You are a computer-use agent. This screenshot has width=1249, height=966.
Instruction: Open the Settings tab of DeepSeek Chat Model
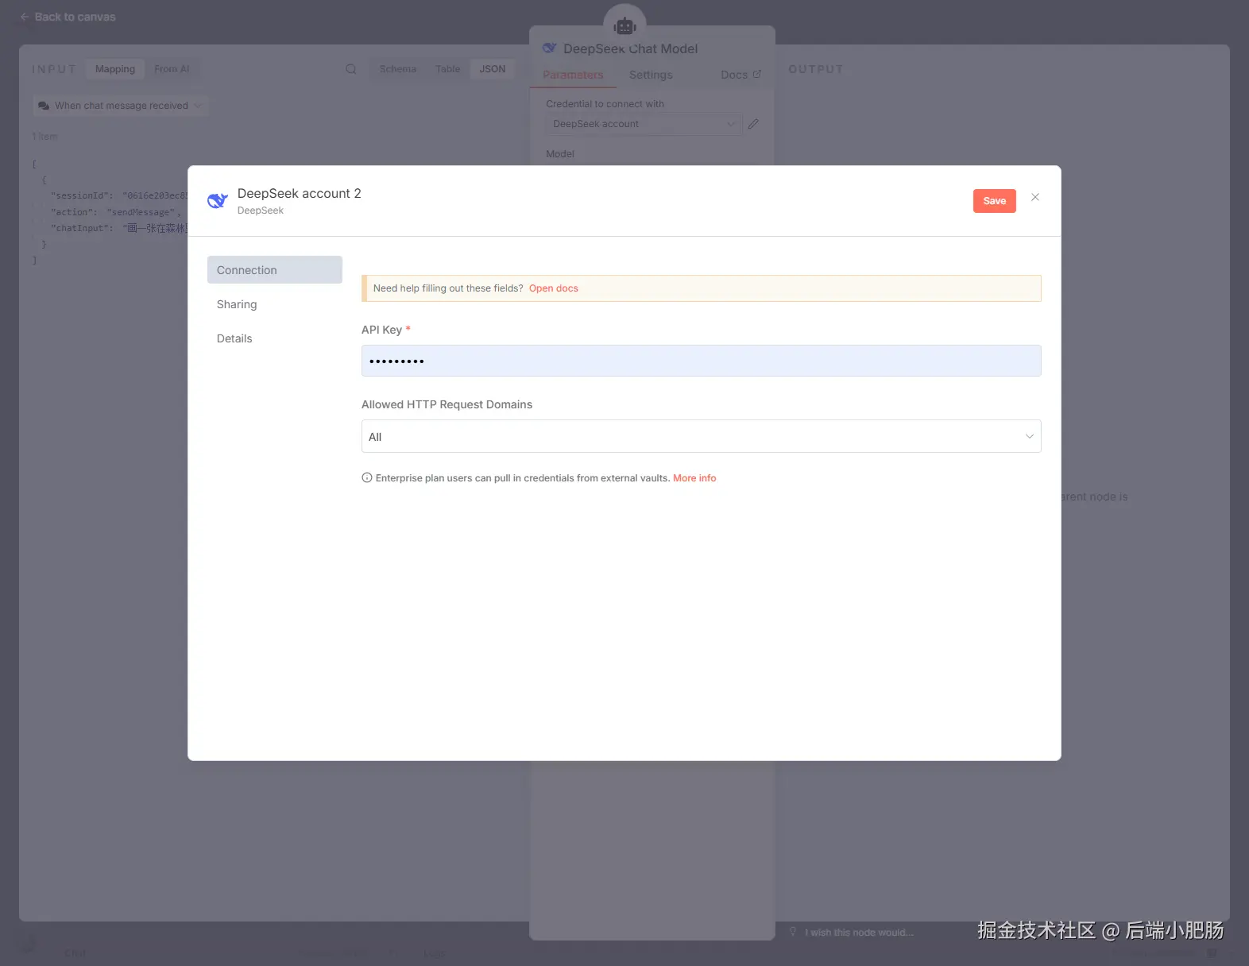(651, 75)
